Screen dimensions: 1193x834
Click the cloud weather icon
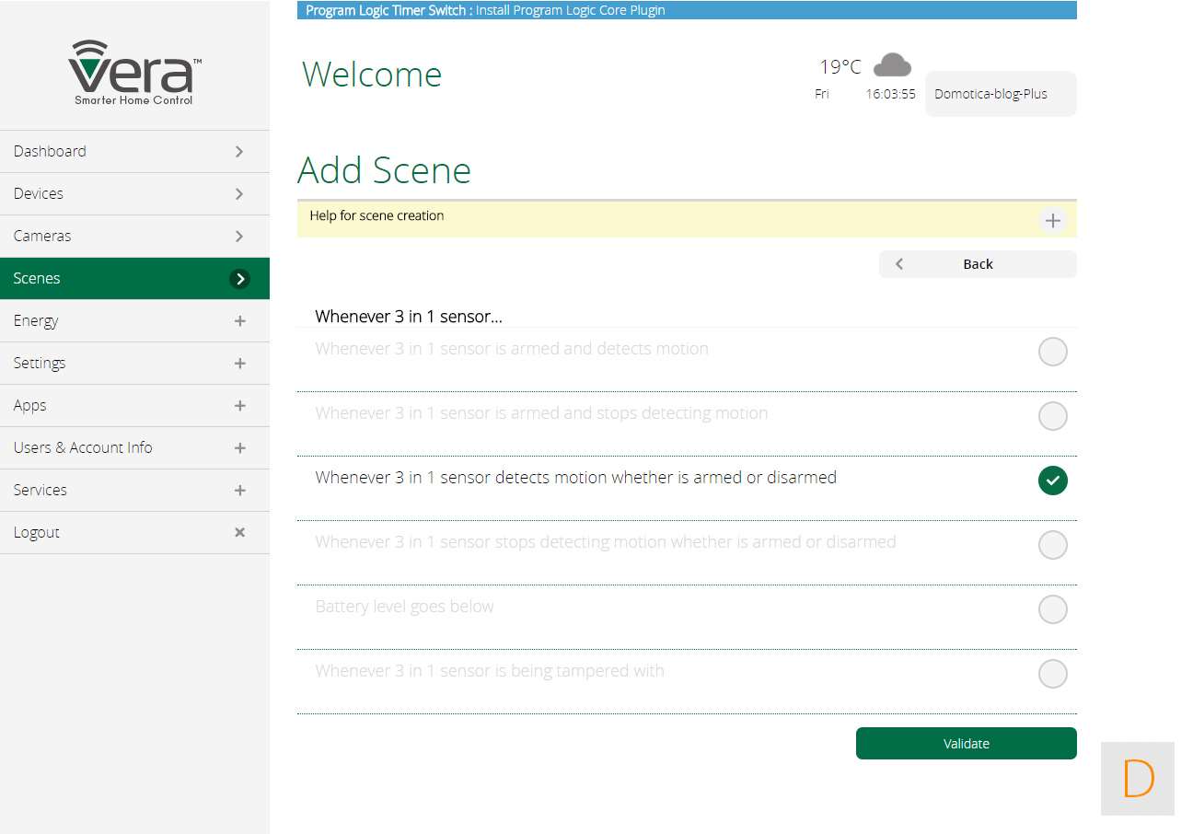point(891,65)
